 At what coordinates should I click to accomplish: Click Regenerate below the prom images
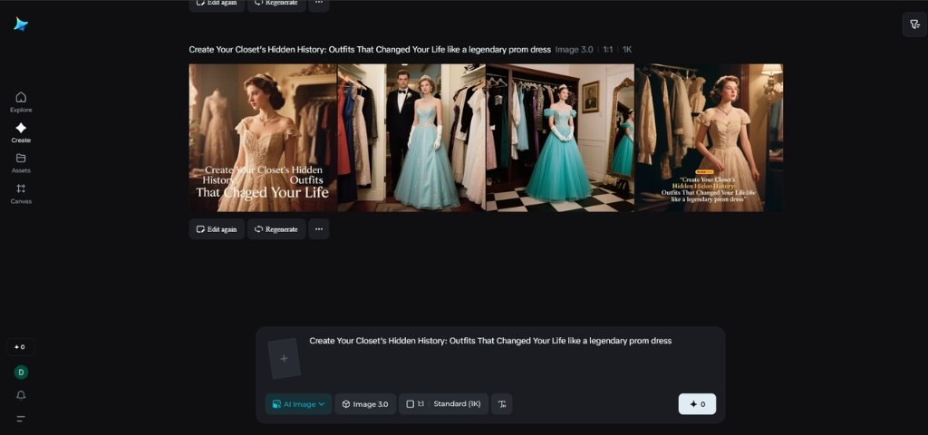(x=276, y=229)
